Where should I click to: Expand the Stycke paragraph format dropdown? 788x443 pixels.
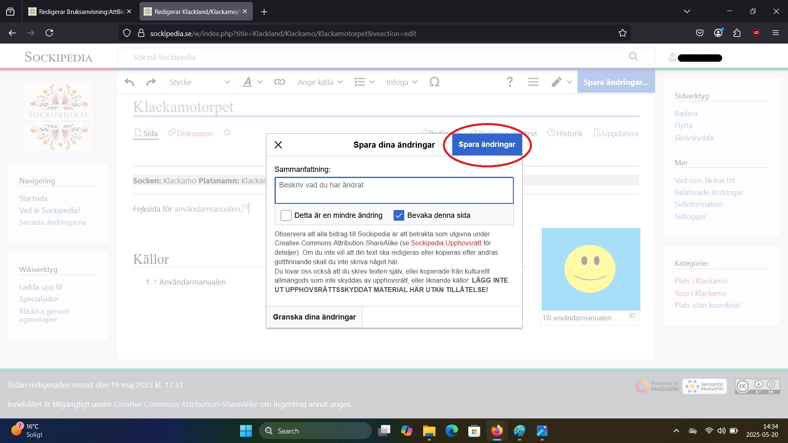pyautogui.click(x=199, y=82)
